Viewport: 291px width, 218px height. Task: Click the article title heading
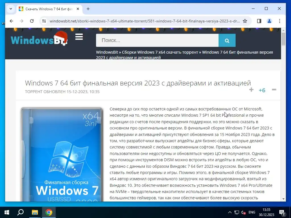(138, 83)
